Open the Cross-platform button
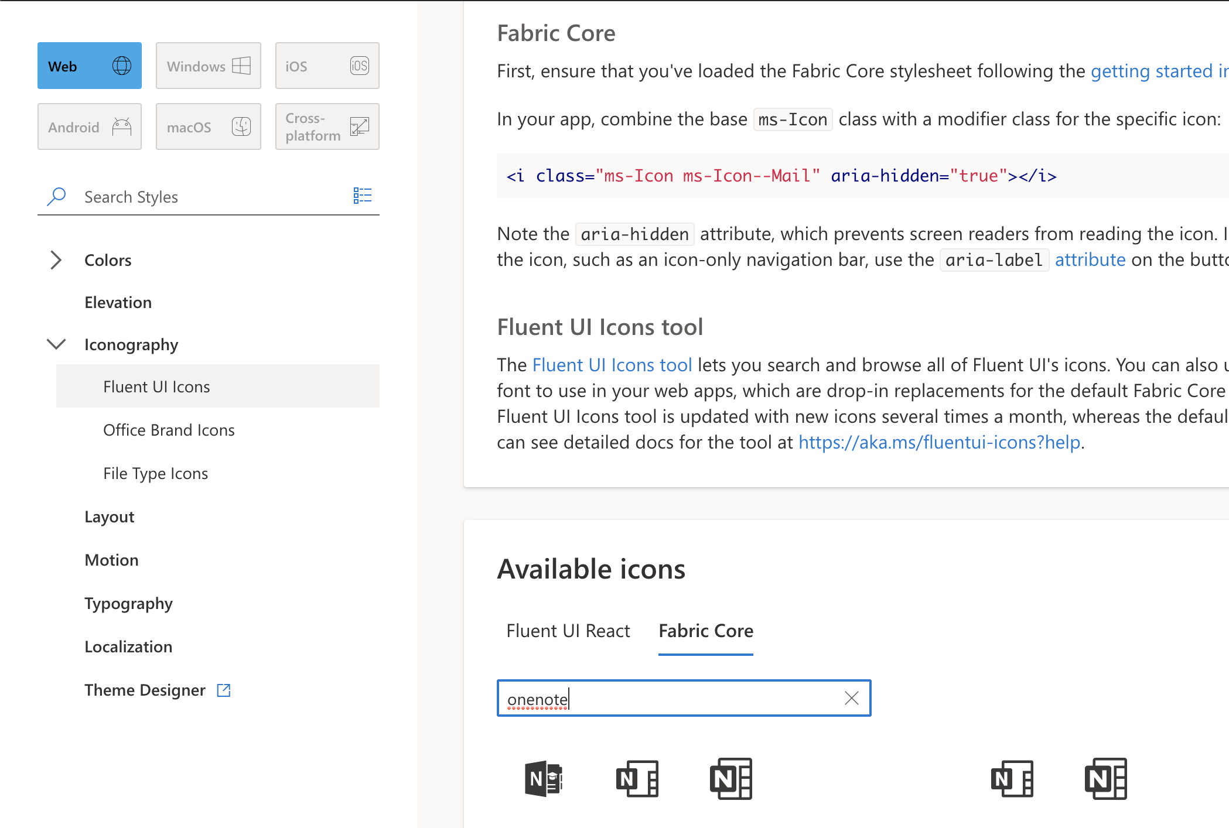This screenshot has height=828, width=1229. [x=327, y=126]
